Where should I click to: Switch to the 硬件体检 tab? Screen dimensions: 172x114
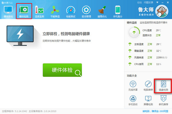click(8, 11)
